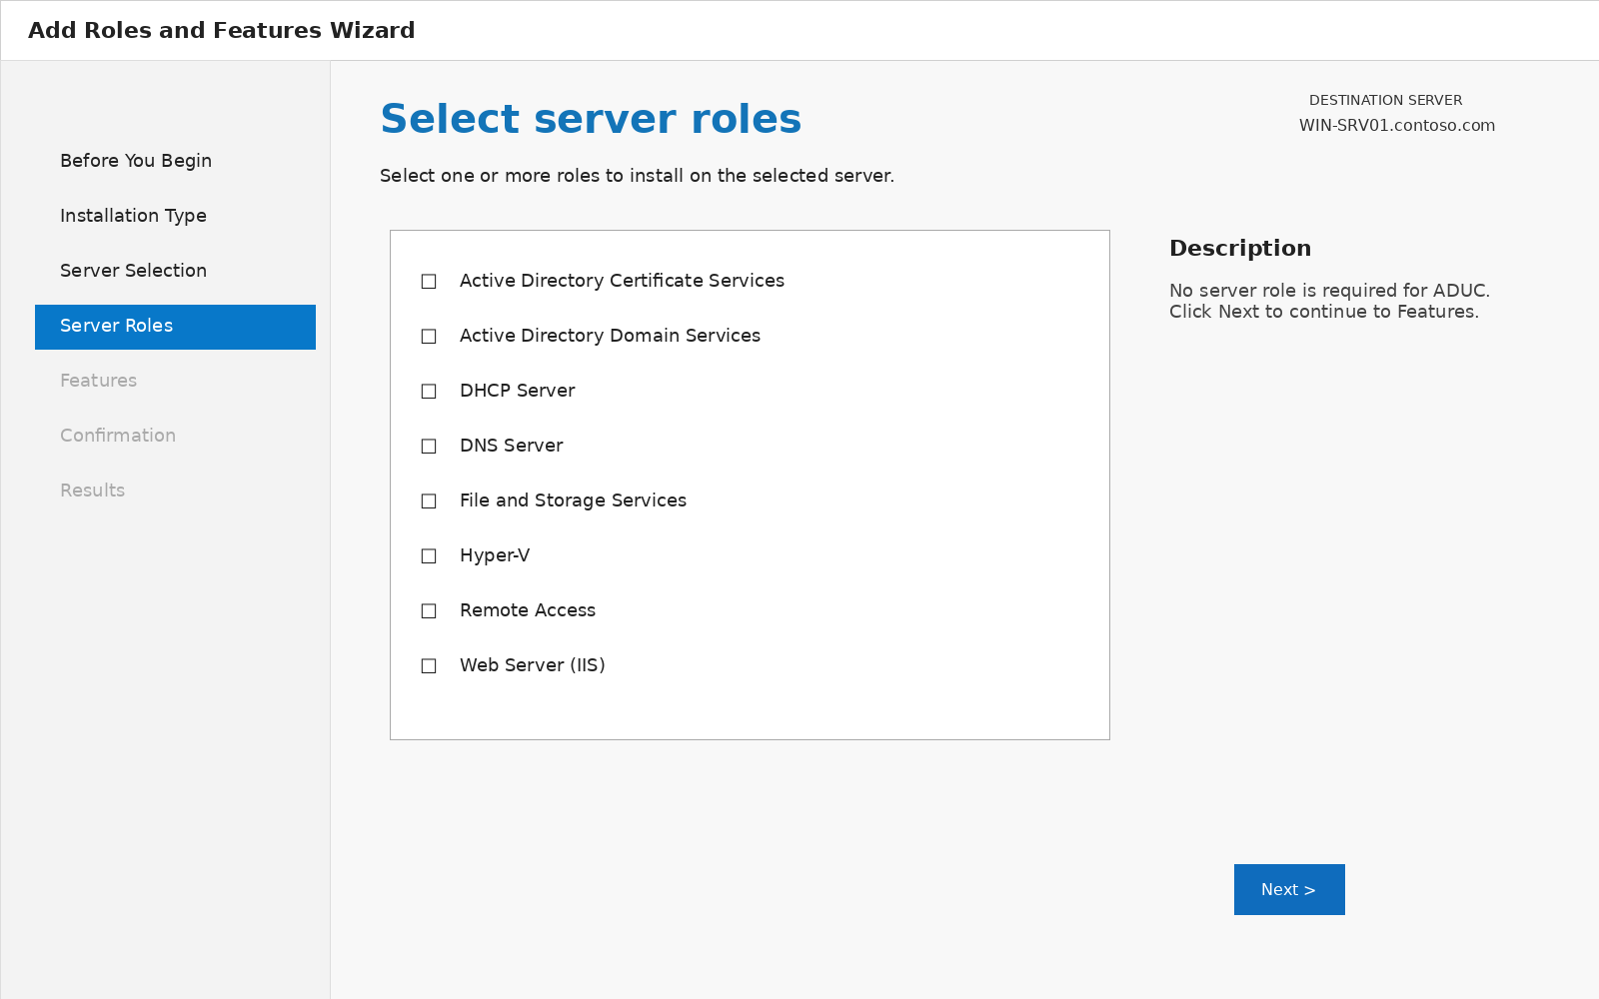The height and width of the screenshot is (999, 1599).
Task: Click the Results step in sidebar
Action: (x=92, y=491)
